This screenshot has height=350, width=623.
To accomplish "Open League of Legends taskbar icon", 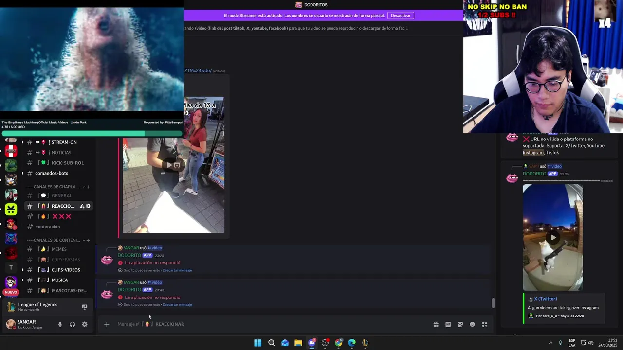I will tap(365, 343).
